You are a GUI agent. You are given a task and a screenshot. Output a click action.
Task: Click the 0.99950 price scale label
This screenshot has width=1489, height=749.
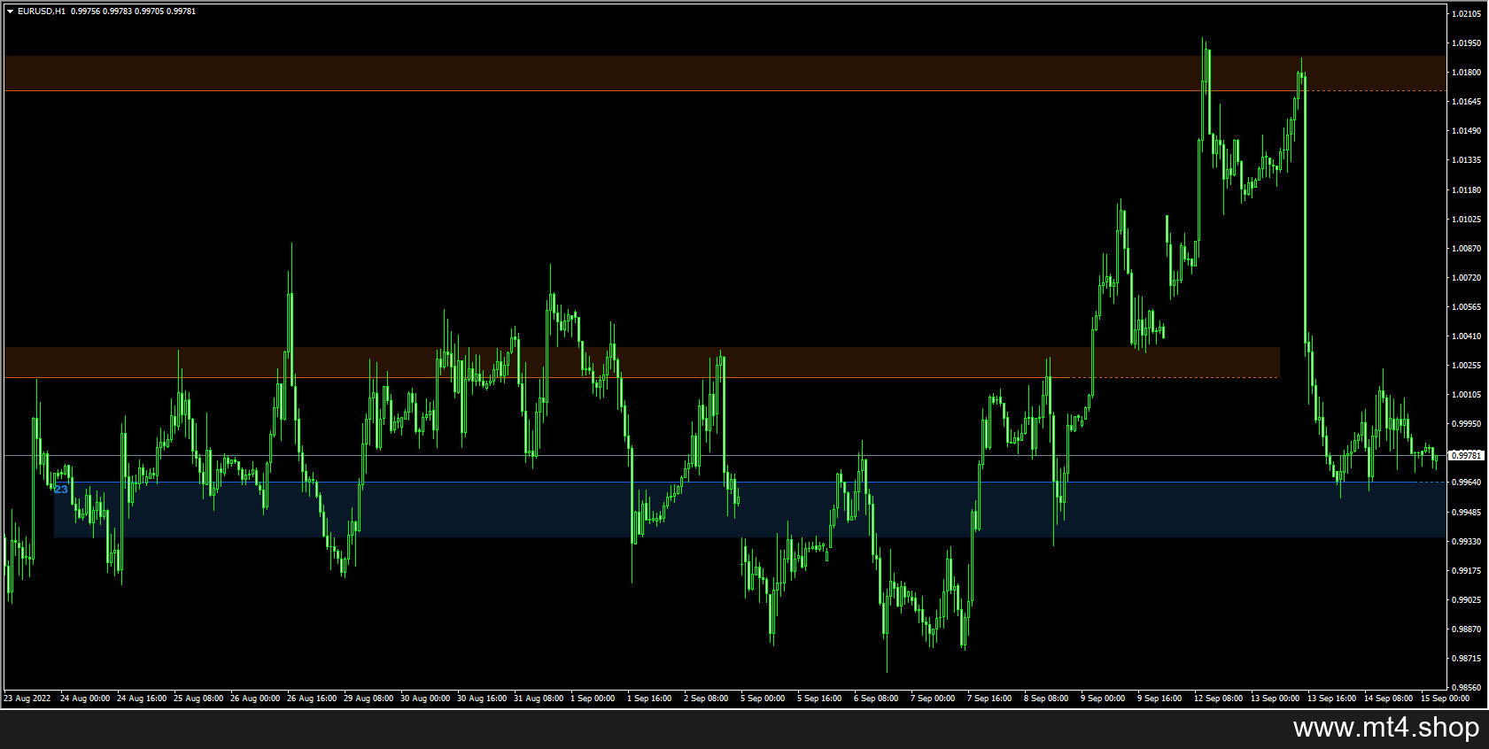1467,424
